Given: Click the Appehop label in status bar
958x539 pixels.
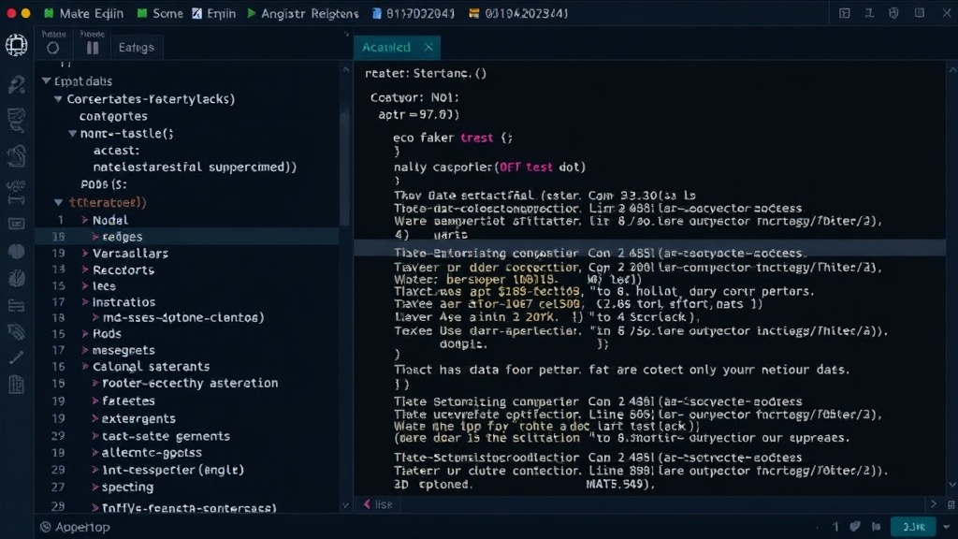Looking at the screenshot, I should (x=82, y=527).
